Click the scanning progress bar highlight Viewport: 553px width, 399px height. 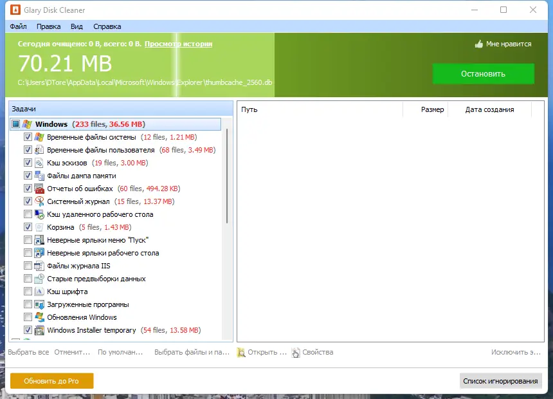[176, 65]
